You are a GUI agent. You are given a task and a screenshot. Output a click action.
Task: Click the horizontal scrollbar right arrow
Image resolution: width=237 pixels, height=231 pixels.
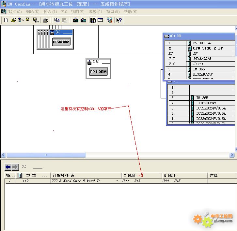pyautogui.click(x=232, y=155)
